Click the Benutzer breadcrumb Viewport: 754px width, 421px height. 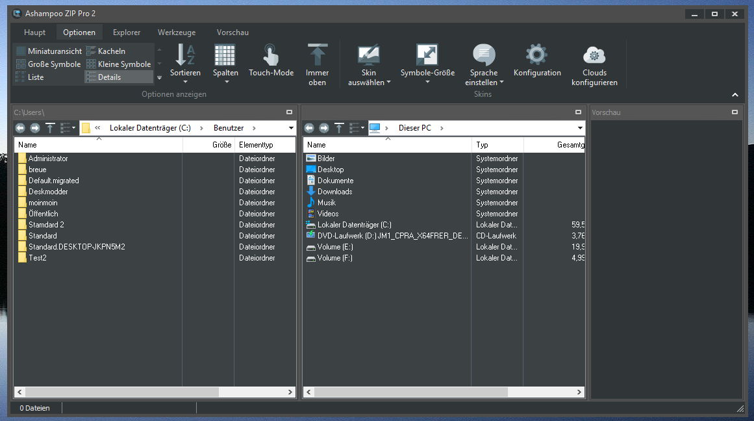[229, 128]
